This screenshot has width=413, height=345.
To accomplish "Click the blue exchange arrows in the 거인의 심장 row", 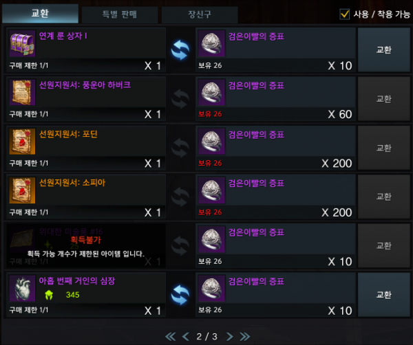I will coord(180,295).
